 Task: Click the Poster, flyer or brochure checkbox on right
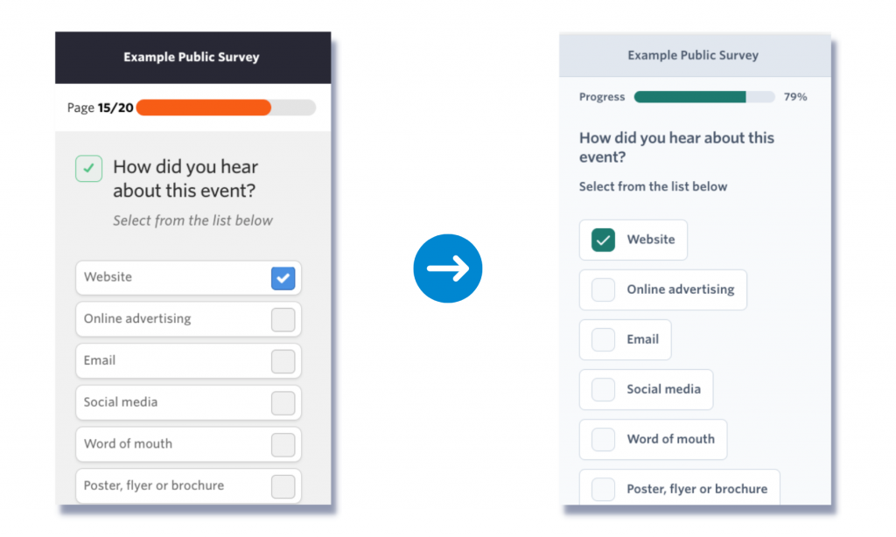602,489
